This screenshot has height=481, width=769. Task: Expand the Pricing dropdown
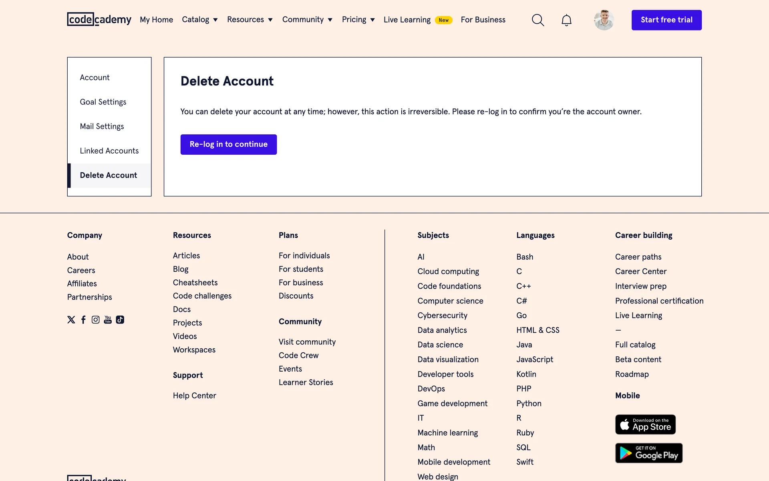click(x=358, y=20)
